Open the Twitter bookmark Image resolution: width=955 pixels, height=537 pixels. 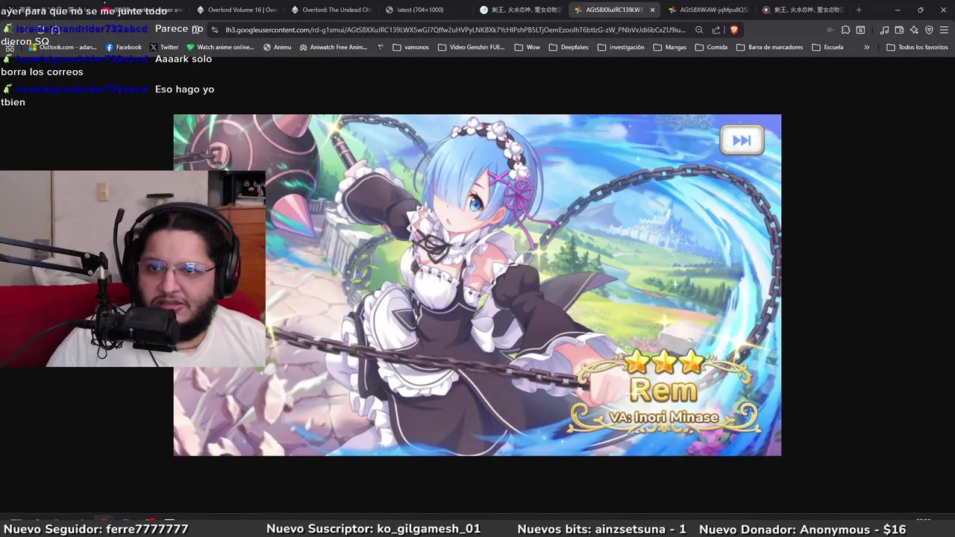point(164,47)
